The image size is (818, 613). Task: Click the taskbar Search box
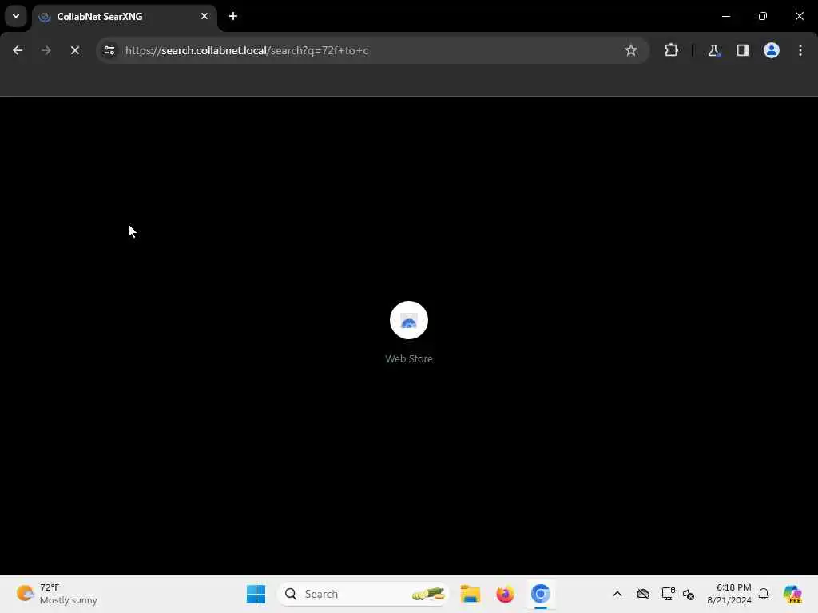(363, 594)
